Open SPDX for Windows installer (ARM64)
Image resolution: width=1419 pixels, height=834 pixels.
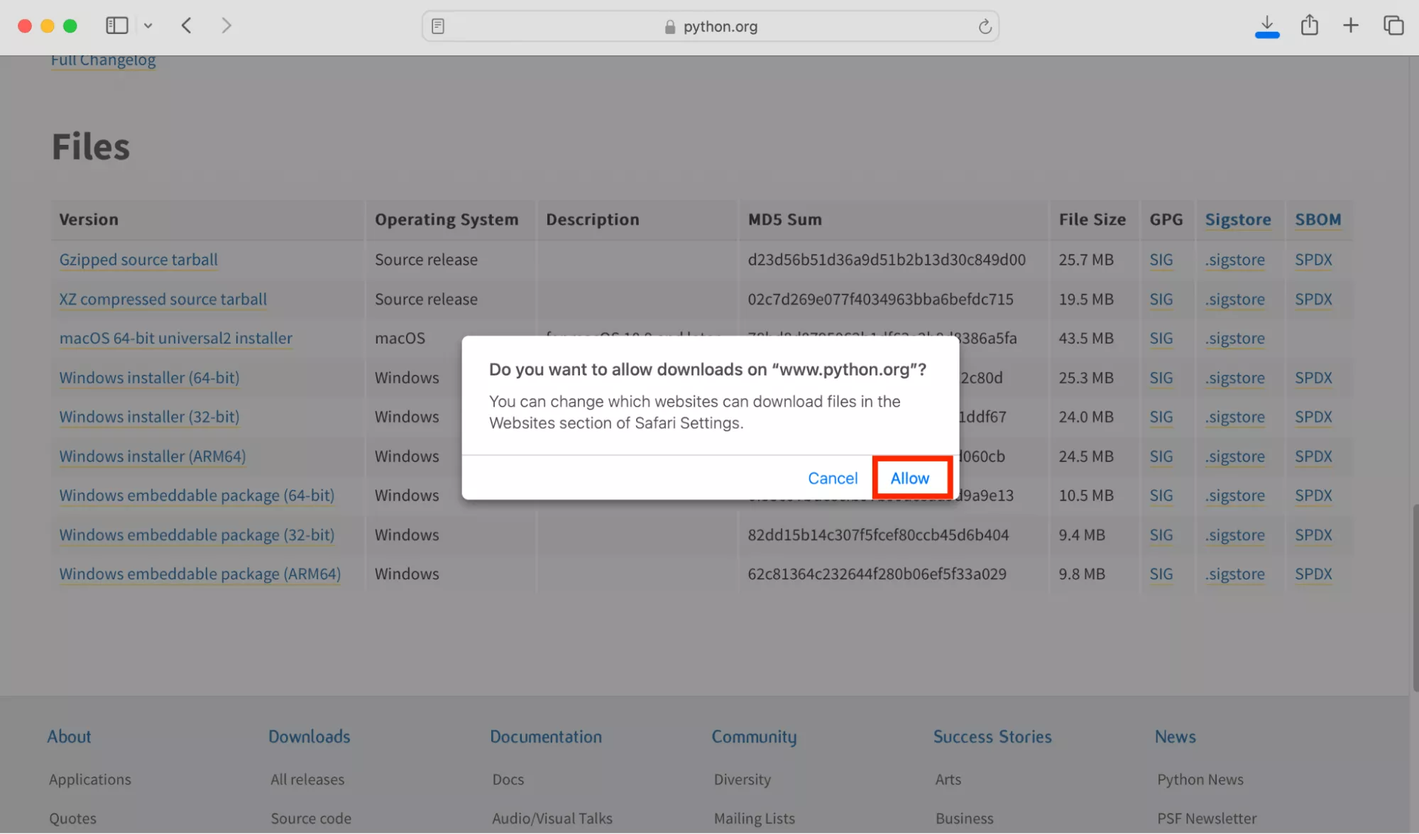1313,456
